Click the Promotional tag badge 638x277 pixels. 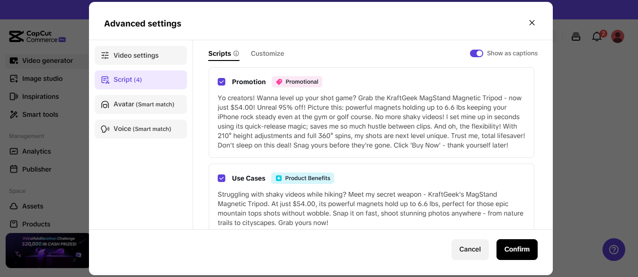[x=297, y=82]
